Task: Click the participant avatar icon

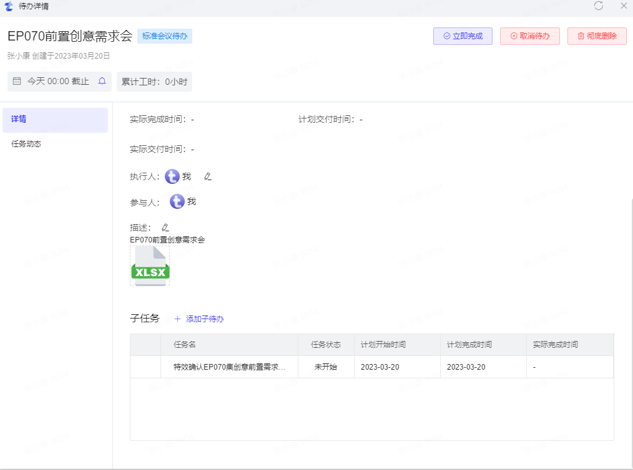Action: coord(177,202)
